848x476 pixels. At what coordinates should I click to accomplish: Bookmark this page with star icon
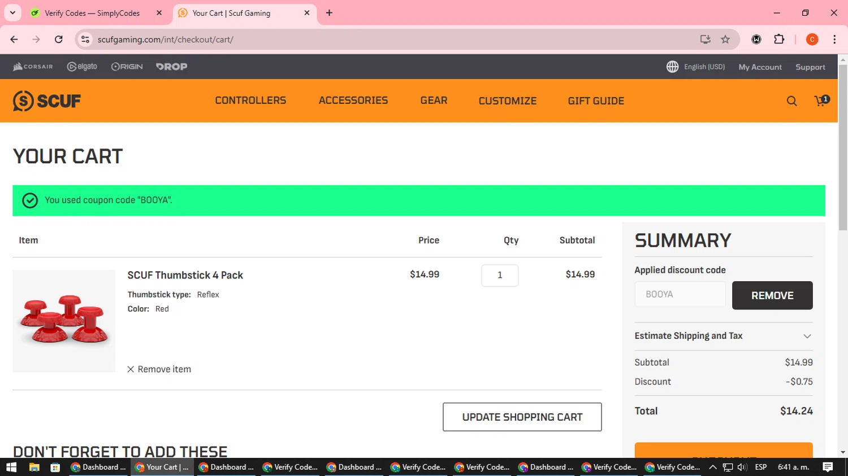(x=725, y=40)
